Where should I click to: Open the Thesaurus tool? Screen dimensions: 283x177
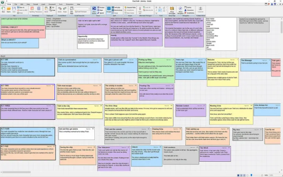[39, 10]
